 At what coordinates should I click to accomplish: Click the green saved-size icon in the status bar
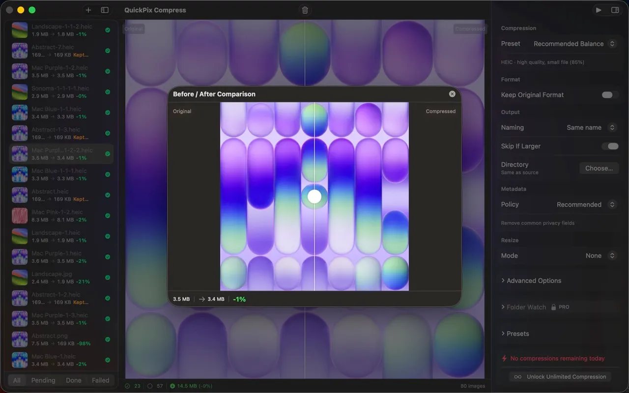[x=172, y=386]
